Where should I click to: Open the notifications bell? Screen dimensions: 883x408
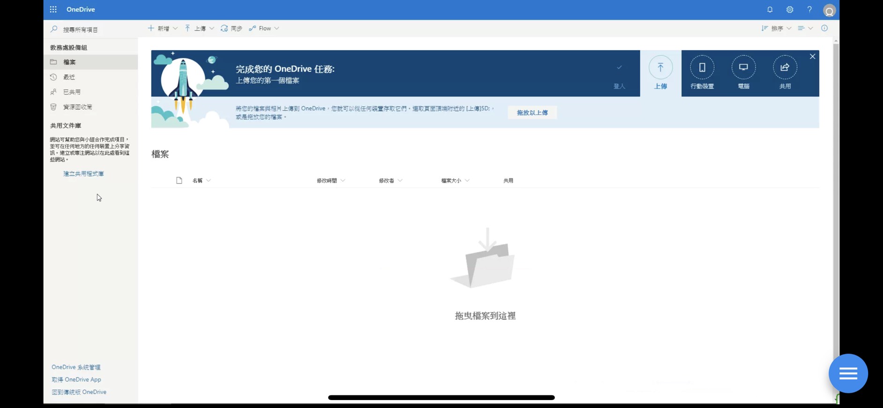[770, 9]
